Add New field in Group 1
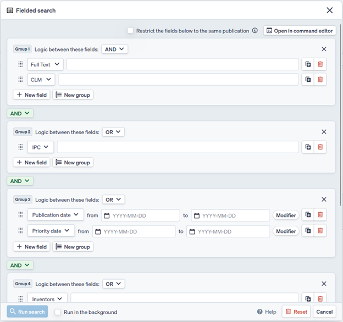 tap(31, 95)
